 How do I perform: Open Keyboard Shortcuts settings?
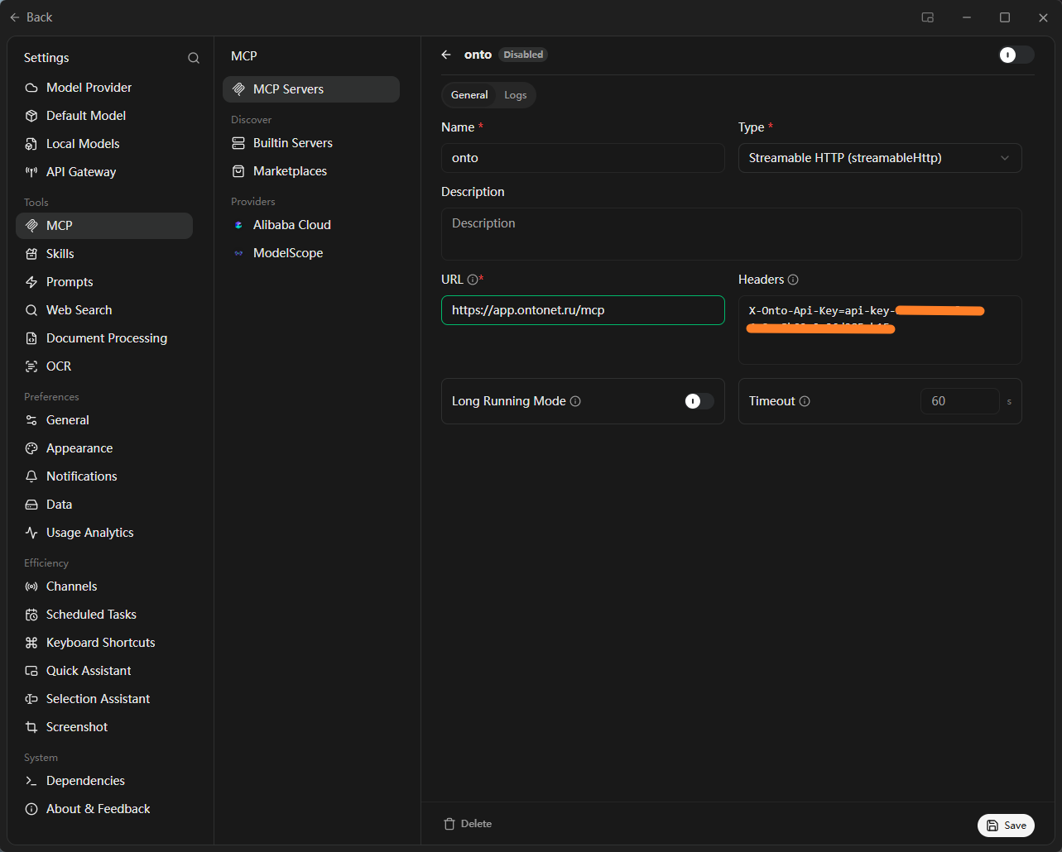(x=104, y=643)
